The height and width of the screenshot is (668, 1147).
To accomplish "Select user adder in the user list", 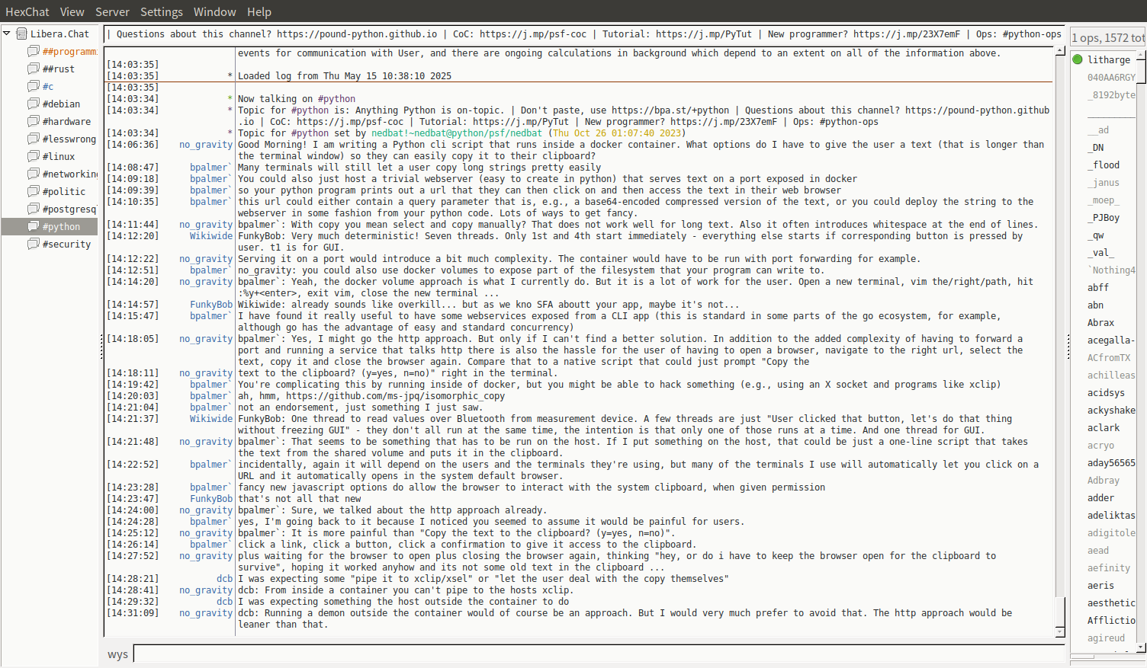I will tap(1100, 497).
